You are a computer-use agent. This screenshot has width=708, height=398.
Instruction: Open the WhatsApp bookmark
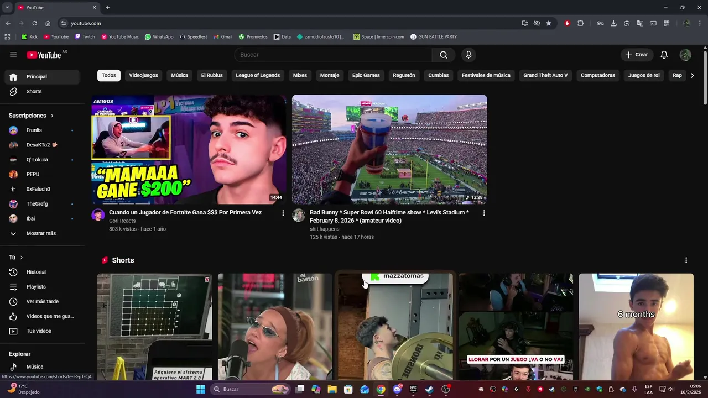pyautogui.click(x=159, y=37)
